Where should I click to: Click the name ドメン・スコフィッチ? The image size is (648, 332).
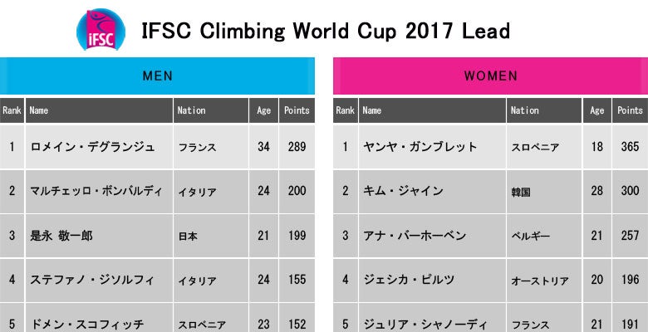click(x=86, y=323)
